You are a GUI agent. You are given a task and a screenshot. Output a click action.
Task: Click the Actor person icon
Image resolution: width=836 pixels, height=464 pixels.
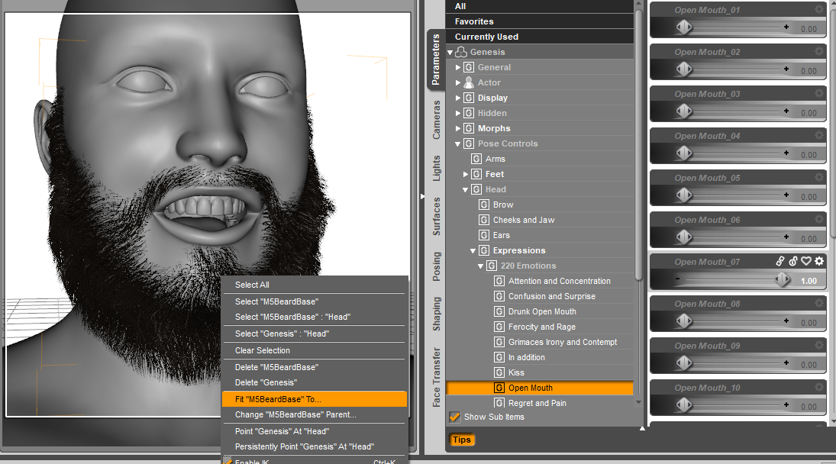(469, 82)
